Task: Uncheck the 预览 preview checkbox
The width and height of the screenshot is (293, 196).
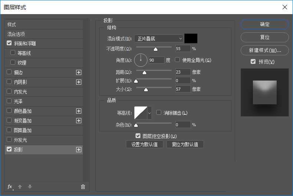Action: 253,62
